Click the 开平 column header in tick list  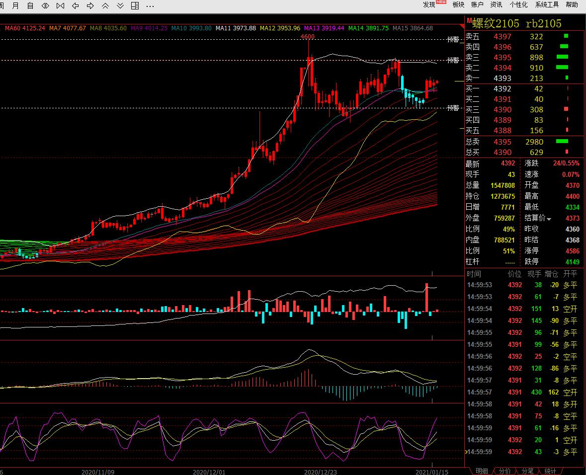click(570, 274)
